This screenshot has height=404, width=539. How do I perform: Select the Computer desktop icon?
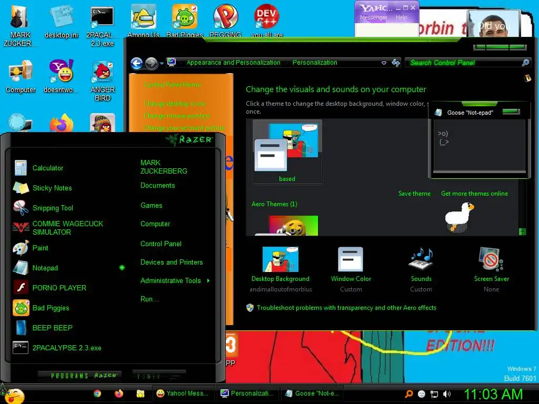pos(21,76)
